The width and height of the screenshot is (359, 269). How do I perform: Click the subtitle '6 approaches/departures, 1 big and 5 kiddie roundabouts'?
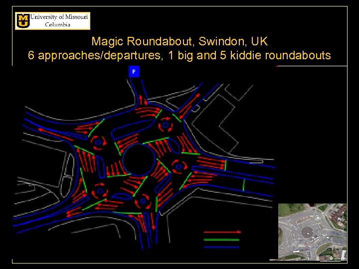(179, 55)
